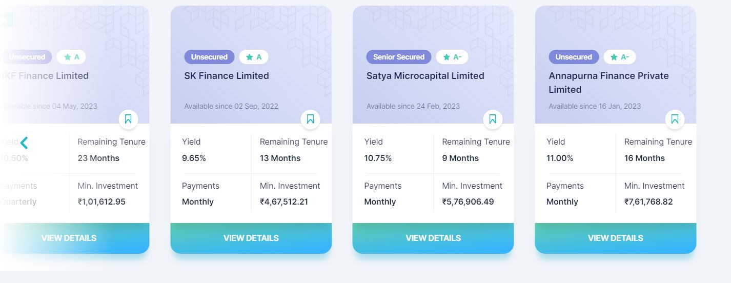The height and width of the screenshot is (283, 731).
Task: Bookmark the Satya Microcapital Limited bond
Action: pos(493,119)
